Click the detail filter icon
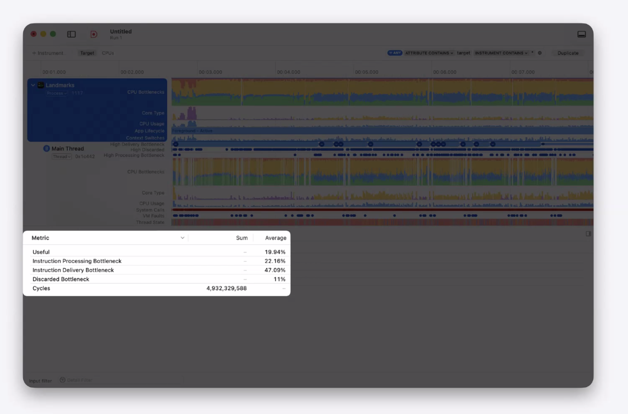This screenshot has width=628, height=414. pyautogui.click(x=62, y=380)
